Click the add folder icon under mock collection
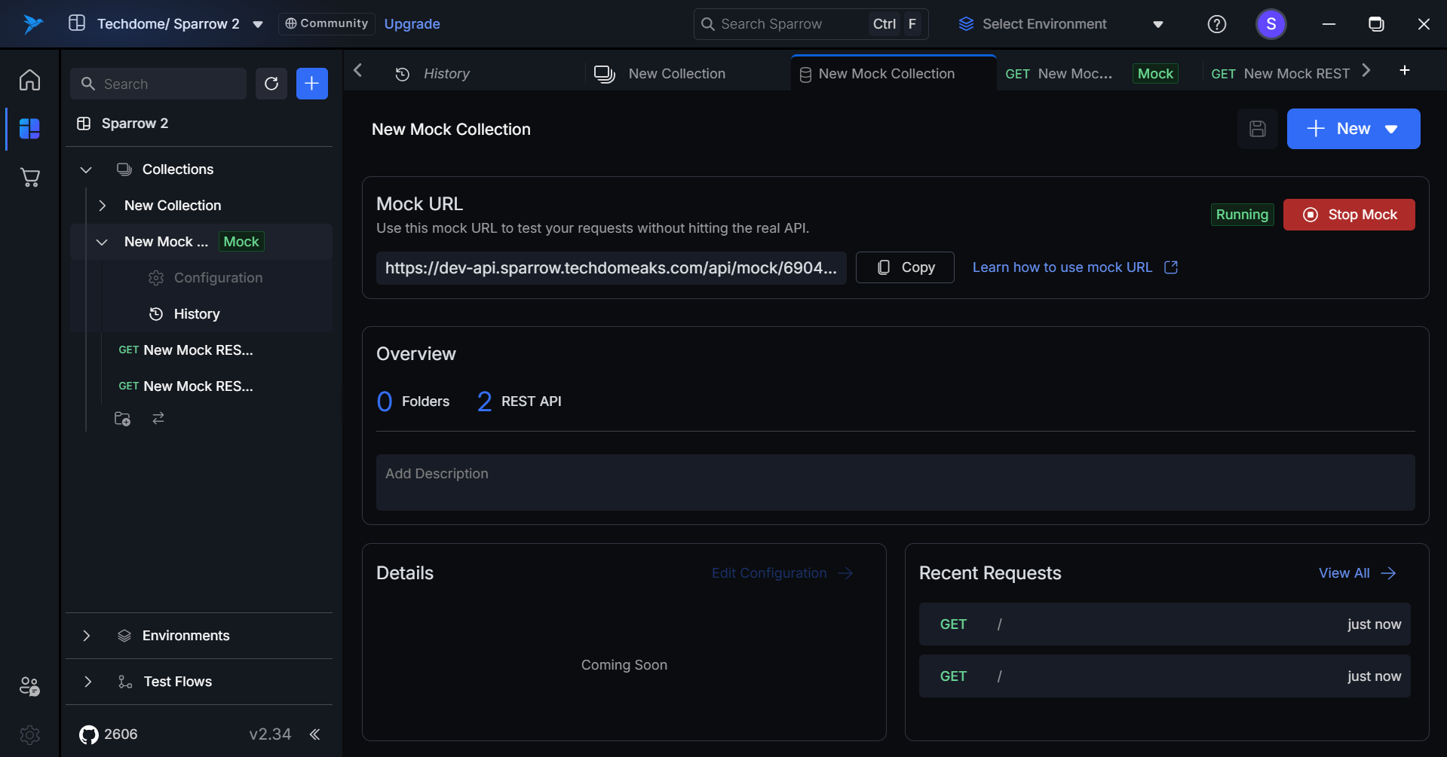 click(122, 418)
